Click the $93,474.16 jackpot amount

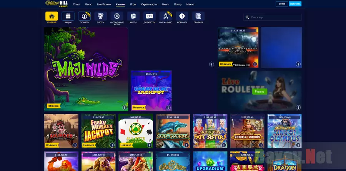[151, 74]
